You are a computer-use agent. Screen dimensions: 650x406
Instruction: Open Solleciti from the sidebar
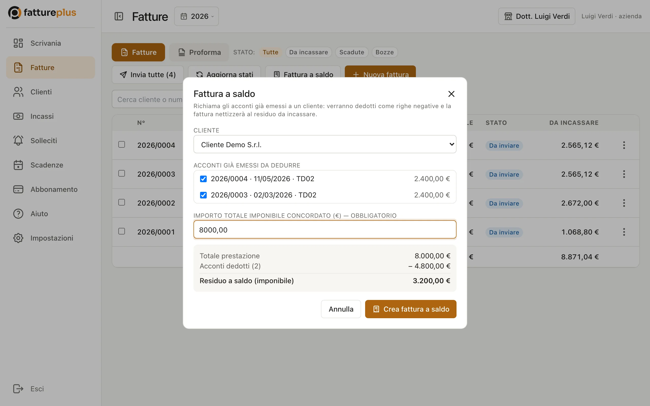click(51, 141)
